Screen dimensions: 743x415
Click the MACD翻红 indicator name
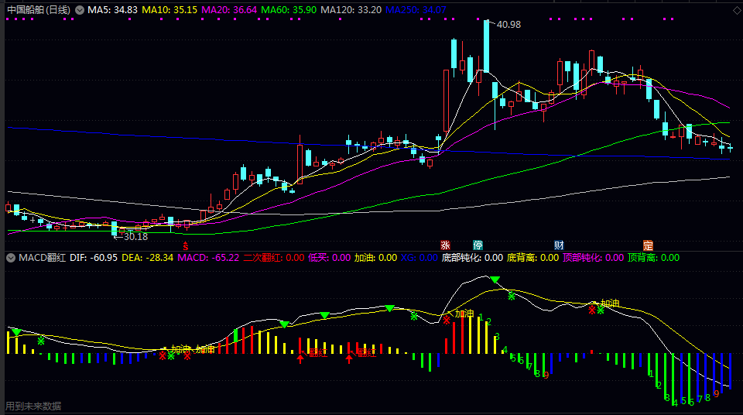pyautogui.click(x=42, y=257)
